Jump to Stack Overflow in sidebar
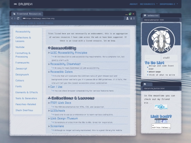The height and width of the screenshot is (143, 191). (24, 110)
